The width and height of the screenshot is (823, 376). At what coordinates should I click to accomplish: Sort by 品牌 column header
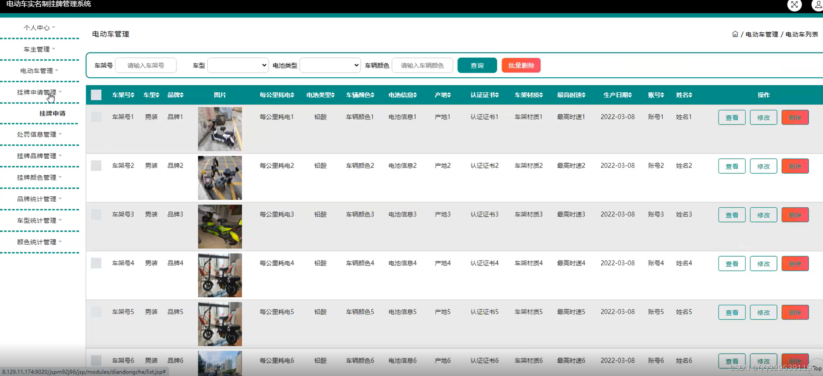pos(175,95)
